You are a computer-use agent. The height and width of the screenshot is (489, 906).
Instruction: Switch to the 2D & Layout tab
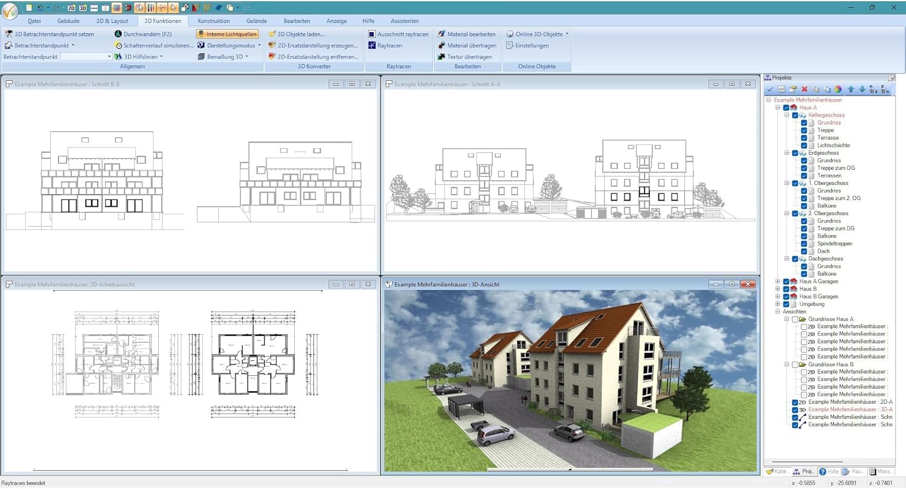click(x=112, y=21)
